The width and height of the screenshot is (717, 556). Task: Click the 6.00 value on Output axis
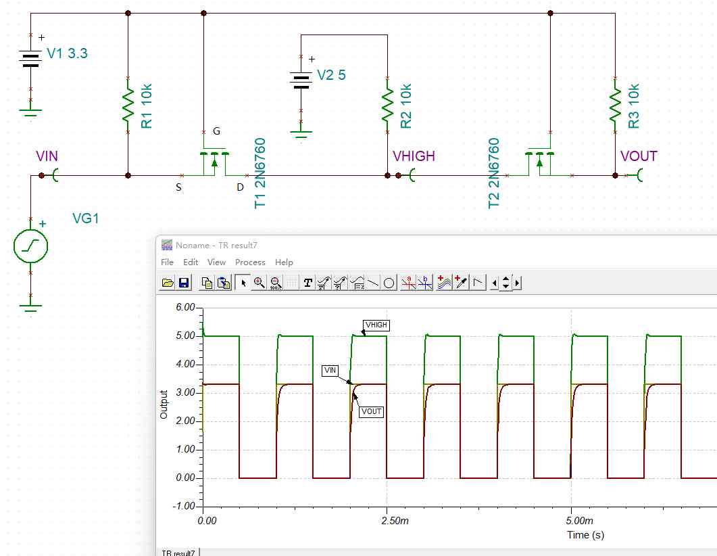[186, 307]
